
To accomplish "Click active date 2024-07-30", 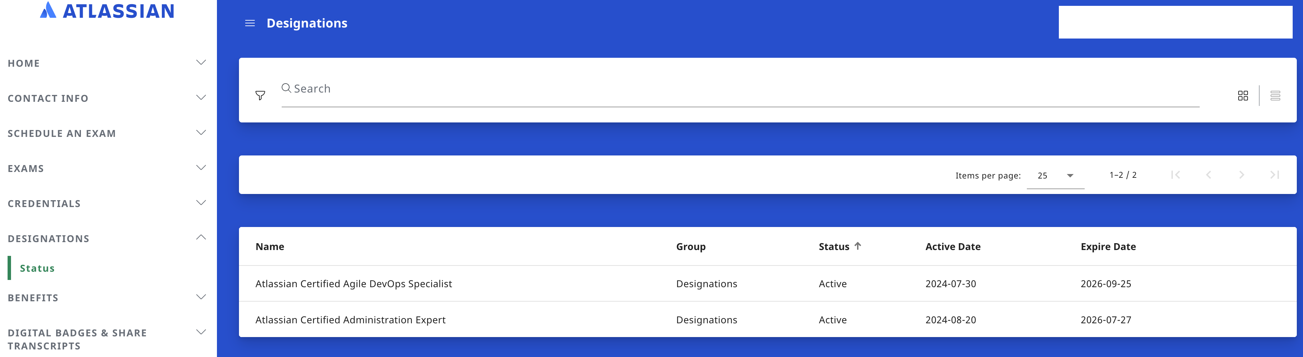I will [950, 284].
